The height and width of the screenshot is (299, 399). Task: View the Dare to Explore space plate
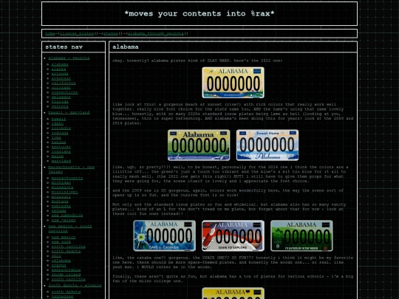point(233,236)
